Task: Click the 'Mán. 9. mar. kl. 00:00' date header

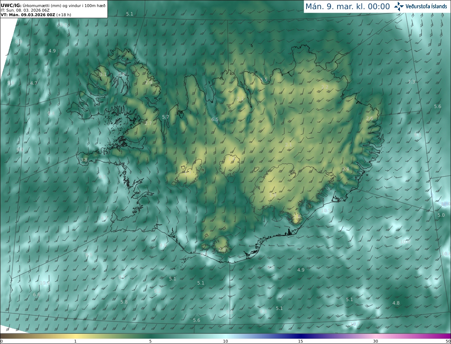Action: tap(347, 6)
